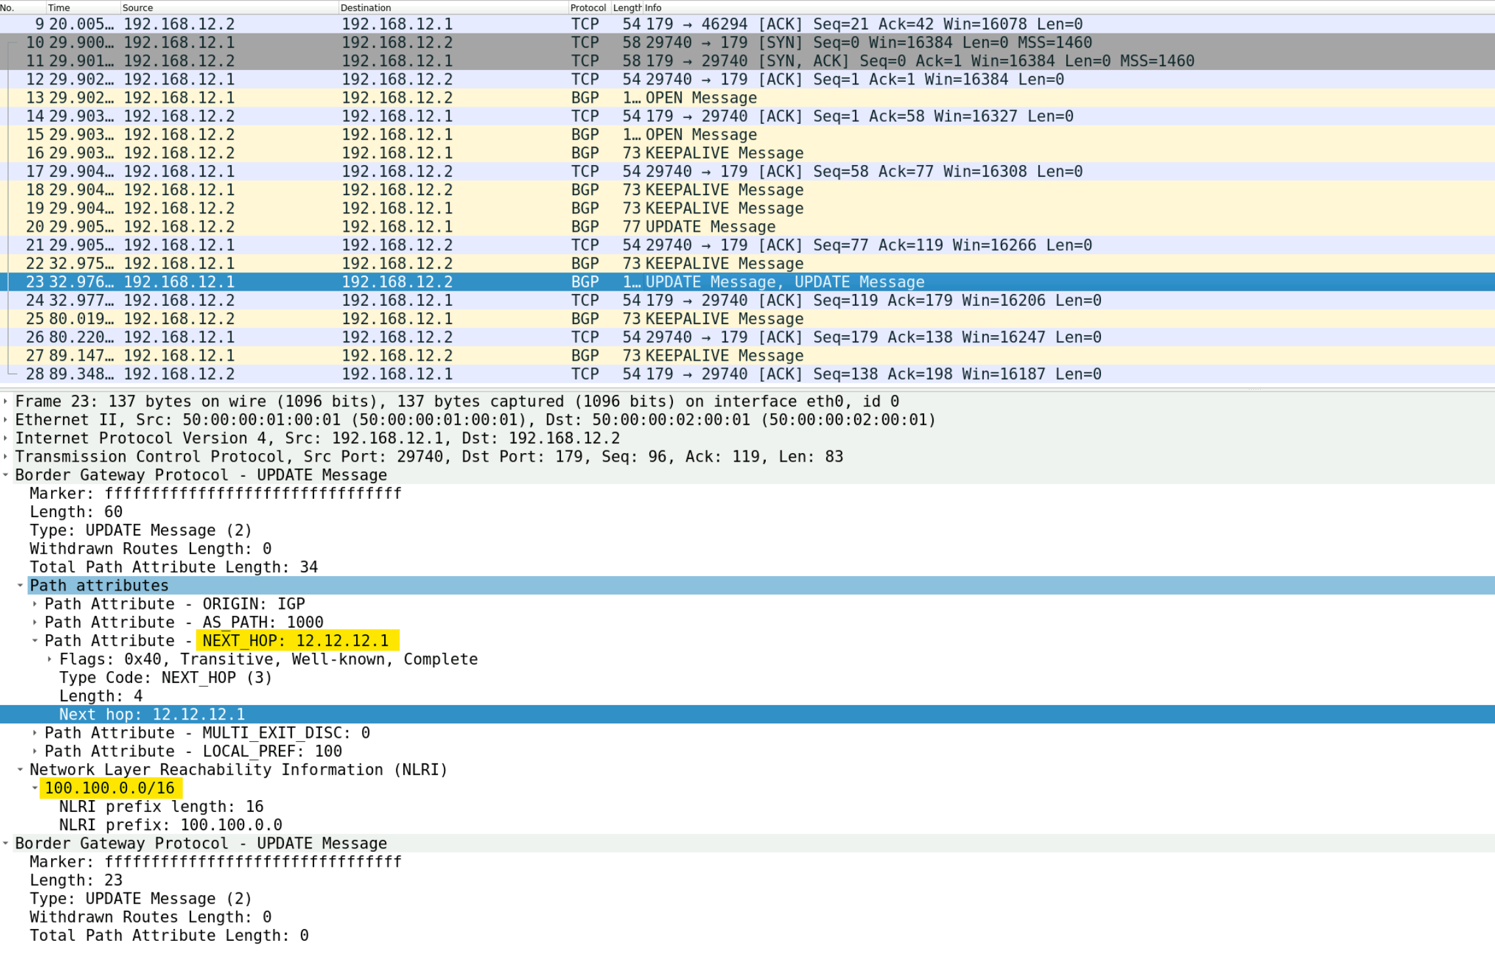Select packet 13 BGP OPEN Message
The width and height of the screenshot is (1495, 967).
tap(747, 98)
